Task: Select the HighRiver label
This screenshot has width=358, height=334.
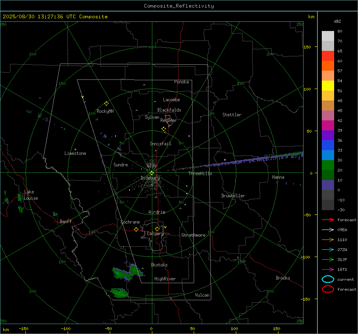Action: click(165, 279)
